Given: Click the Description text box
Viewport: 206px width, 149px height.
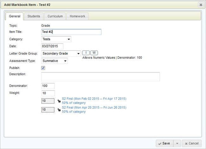Looking at the screenshot, I should tap(100, 77).
